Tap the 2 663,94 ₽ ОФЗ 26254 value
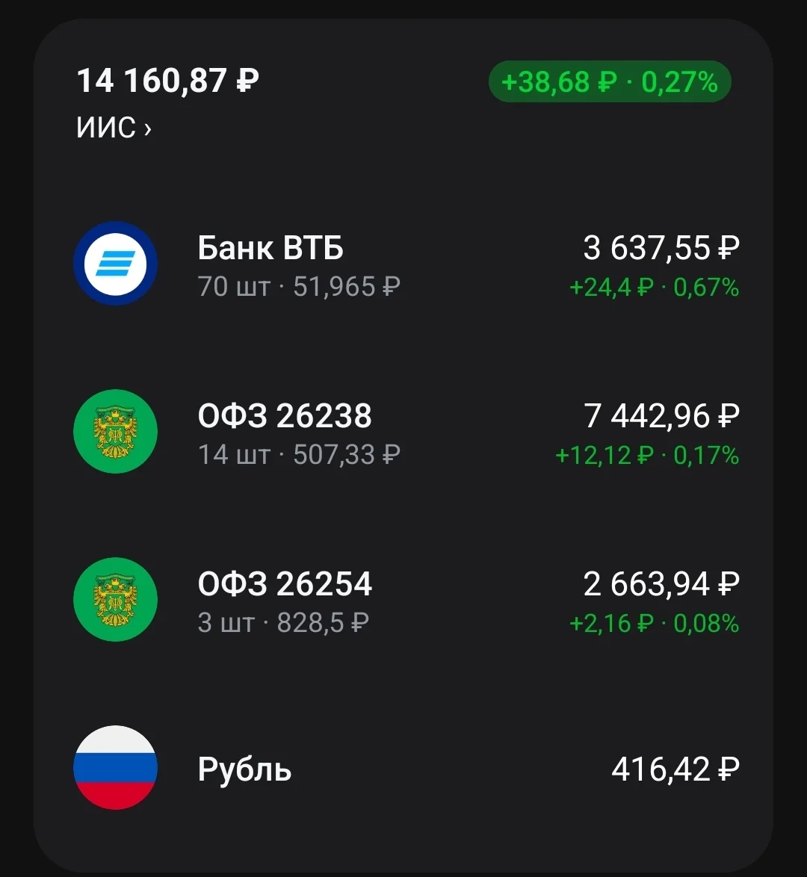The height and width of the screenshot is (877, 807). 661,584
